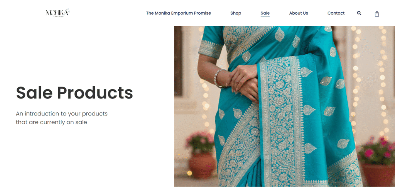Go to the Shop menu item
The height and width of the screenshot is (187, 395).
236,13
